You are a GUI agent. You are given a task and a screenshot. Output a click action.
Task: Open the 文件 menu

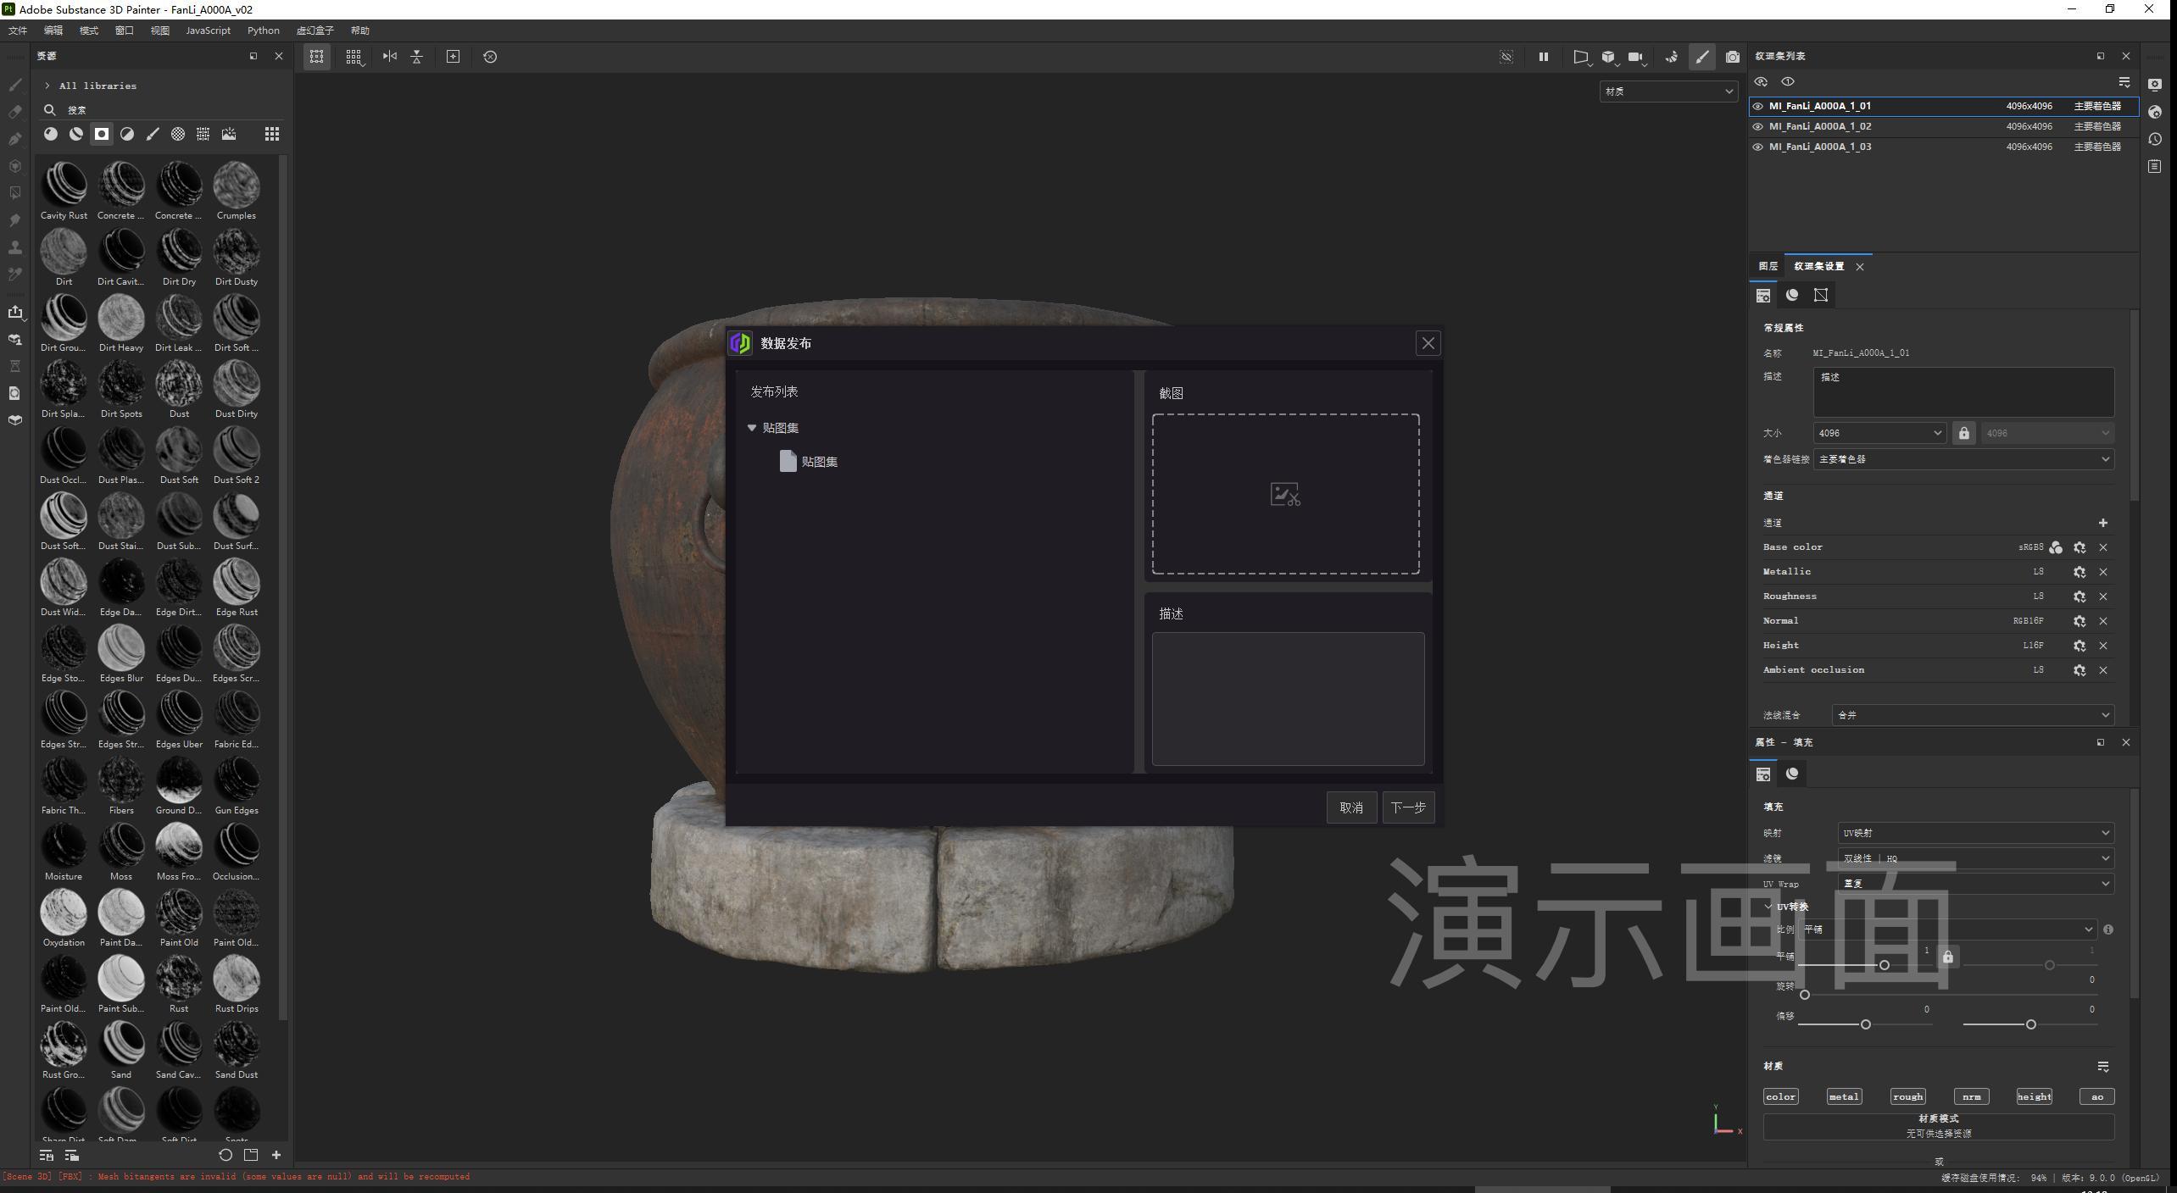(18, 31)
